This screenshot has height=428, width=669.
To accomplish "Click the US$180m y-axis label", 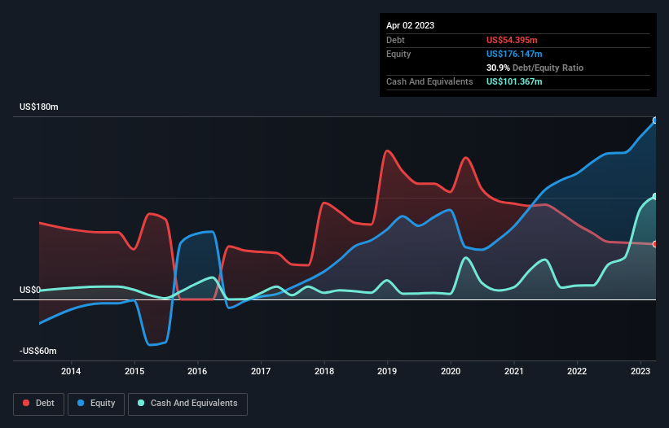I will (x=39, y=107).
